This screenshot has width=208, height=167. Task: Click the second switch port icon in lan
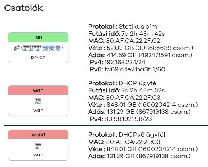[x=33, y=48]
